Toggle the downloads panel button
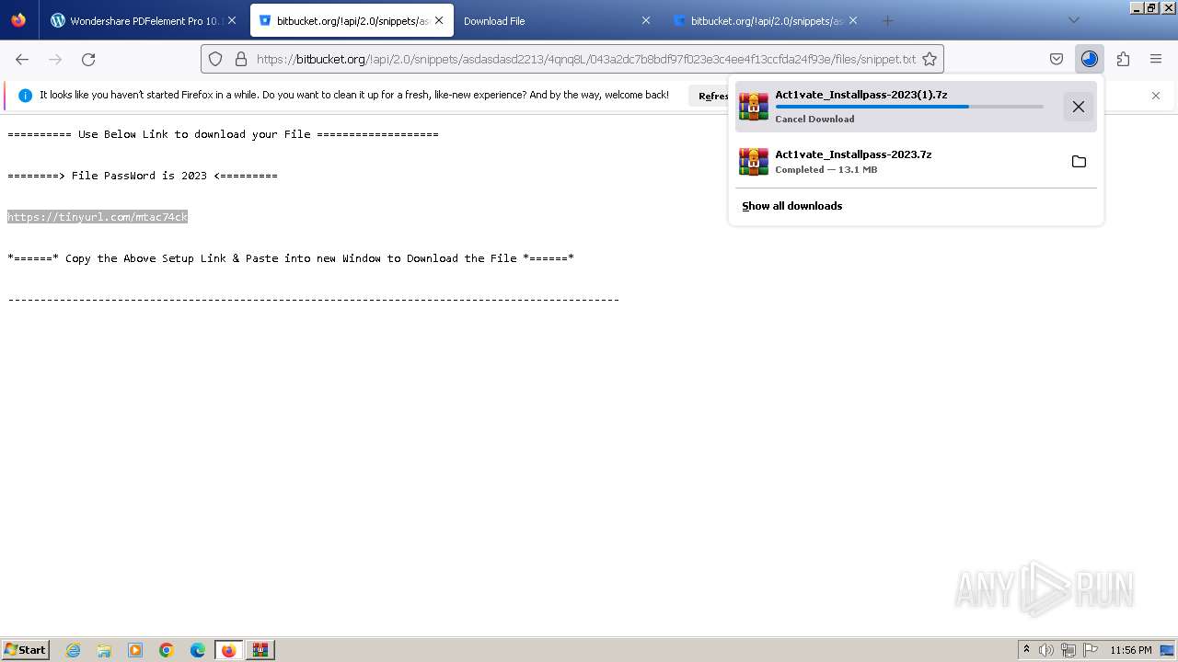 click(x=1090, y=59)
